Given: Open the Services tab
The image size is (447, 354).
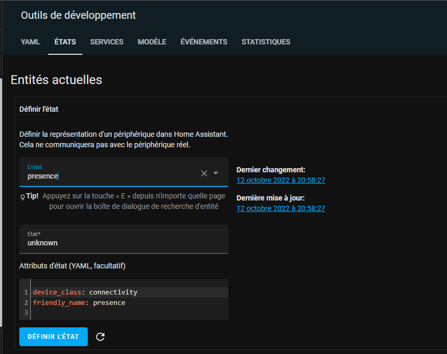Looking at the screenshot, I should coord(107,42).
